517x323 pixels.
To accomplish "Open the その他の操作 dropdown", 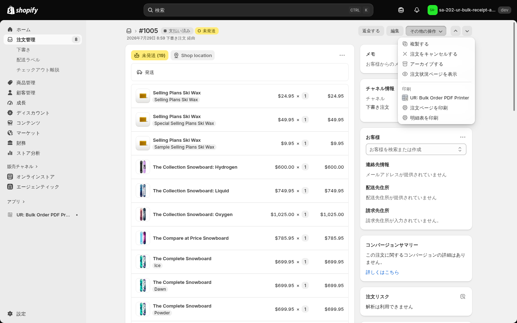I will click(x=426, y=31).
